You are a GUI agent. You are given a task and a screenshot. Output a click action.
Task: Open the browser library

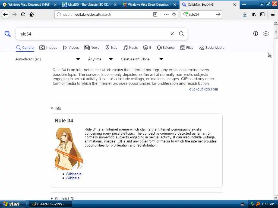click(x=254, y=14)
